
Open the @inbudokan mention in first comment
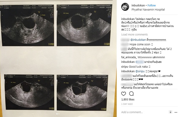138,40
